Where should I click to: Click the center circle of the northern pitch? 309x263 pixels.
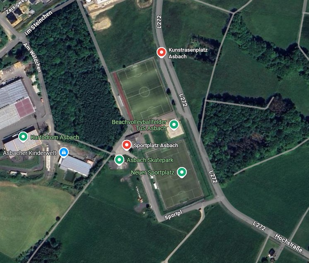(x=144, y=92)
